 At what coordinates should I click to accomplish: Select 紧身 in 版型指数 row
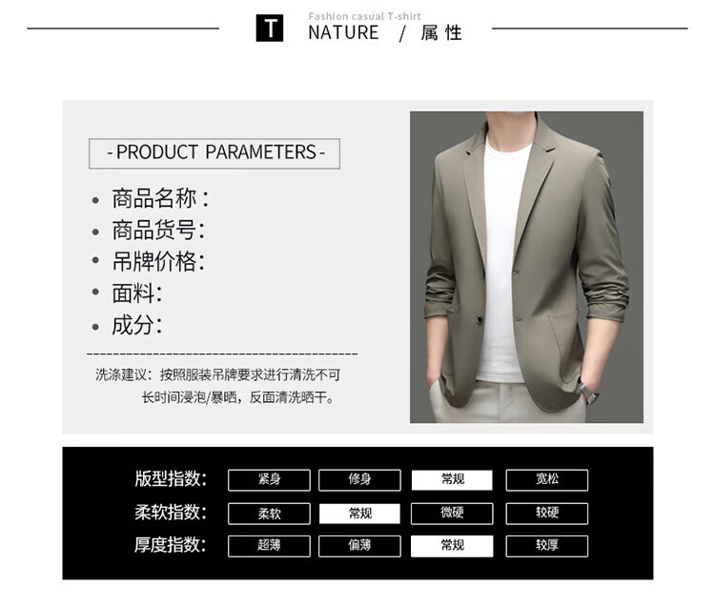click(x=269, y=480)
